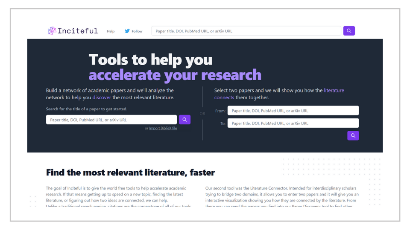Click the header purple search button

[349, 31]
